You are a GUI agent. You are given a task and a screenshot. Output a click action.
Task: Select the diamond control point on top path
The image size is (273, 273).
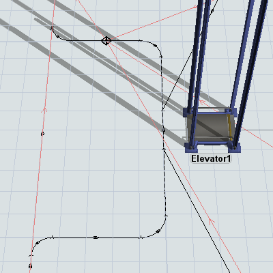(x=106, y=41)
